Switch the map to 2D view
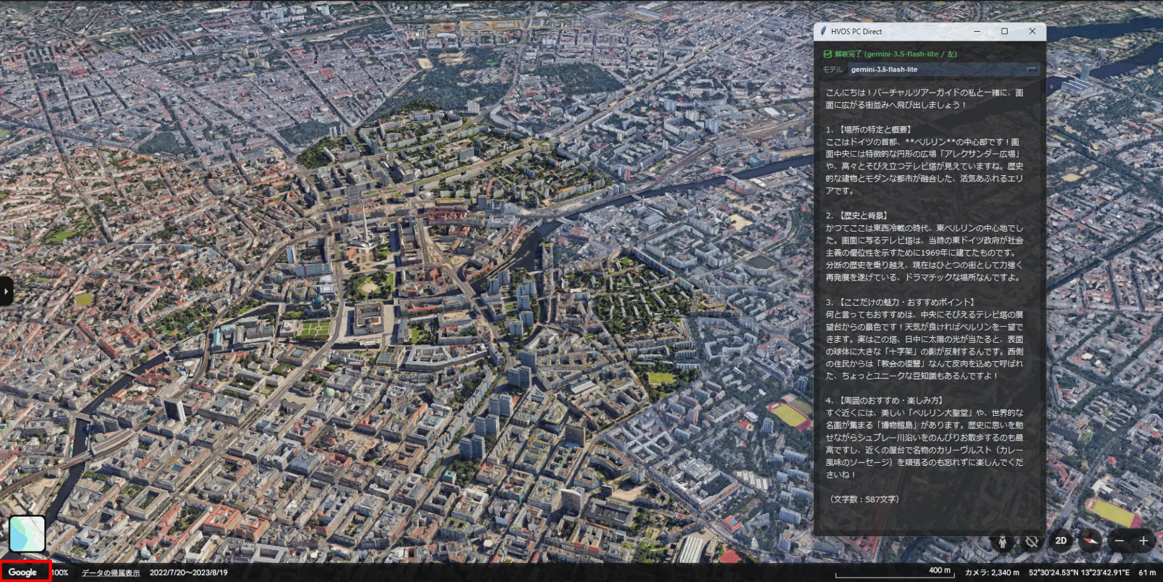 (x=1061, y=541)
